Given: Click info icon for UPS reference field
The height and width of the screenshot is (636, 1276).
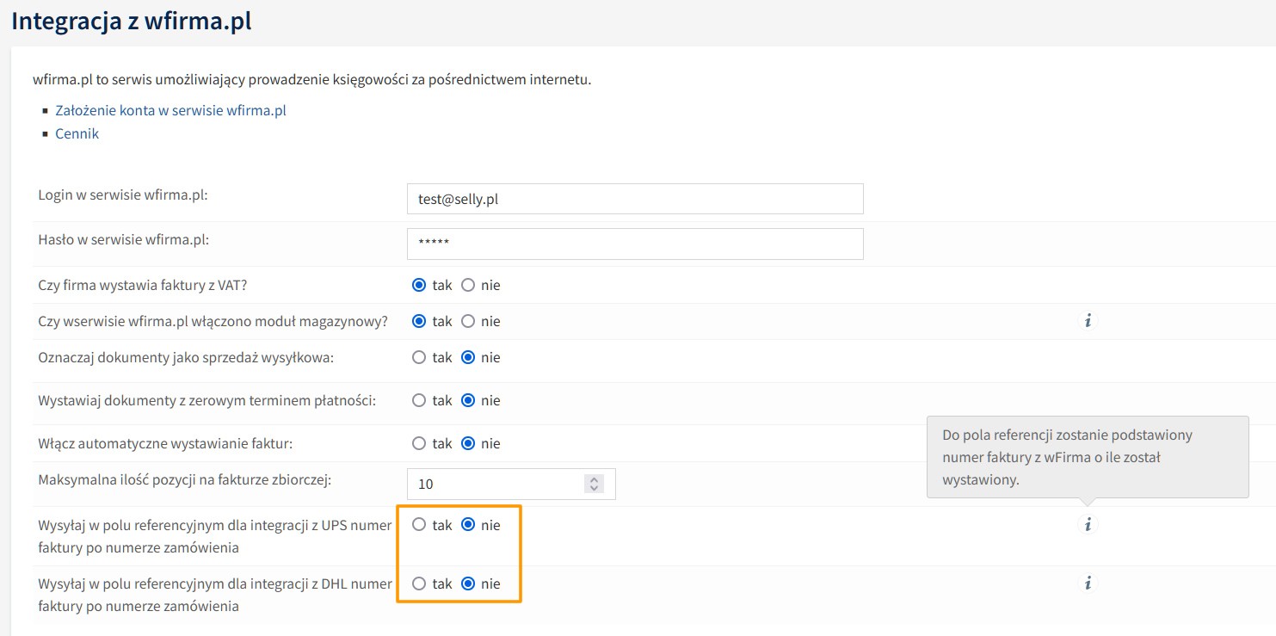Looking at the screenshot, I should (x=1088, y=524).
